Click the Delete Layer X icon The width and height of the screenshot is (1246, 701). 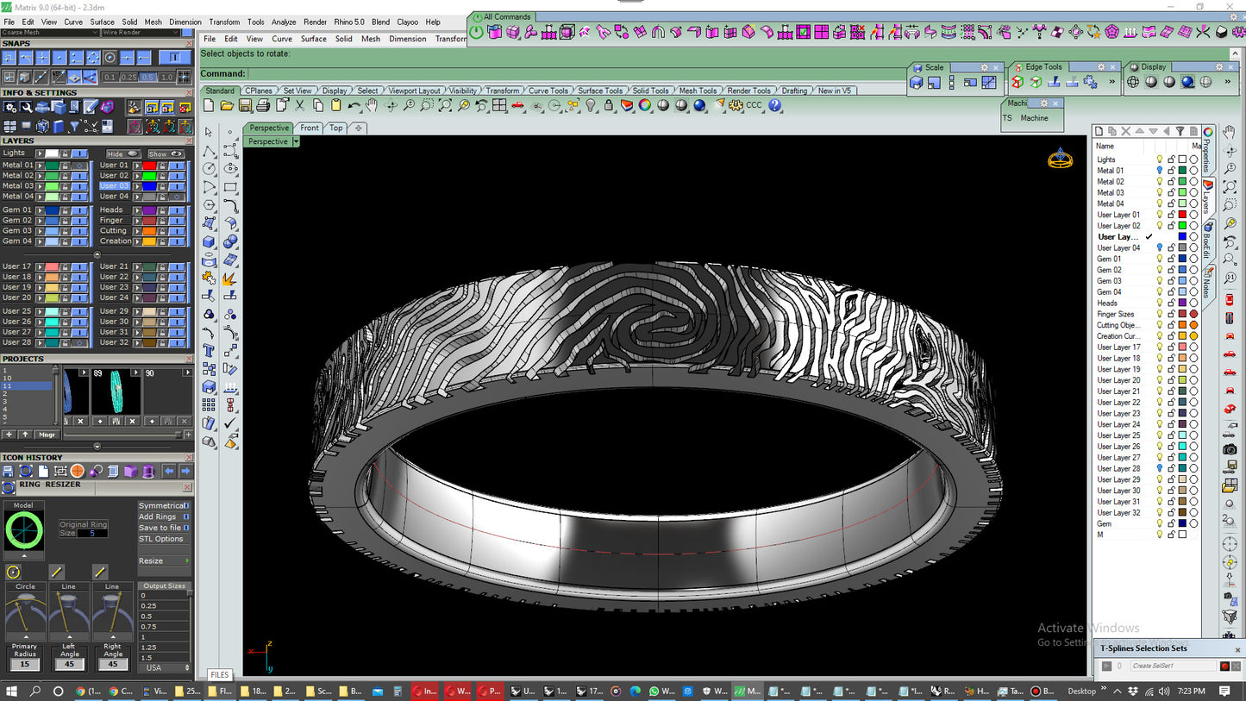(1125, 130)
